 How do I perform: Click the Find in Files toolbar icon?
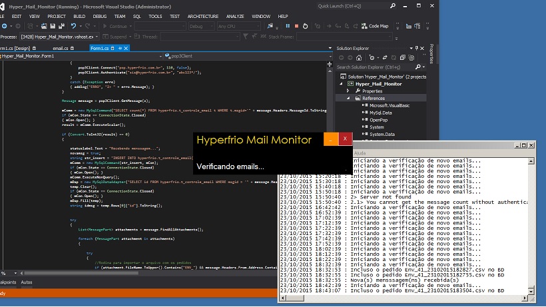[x=270, y=26]
